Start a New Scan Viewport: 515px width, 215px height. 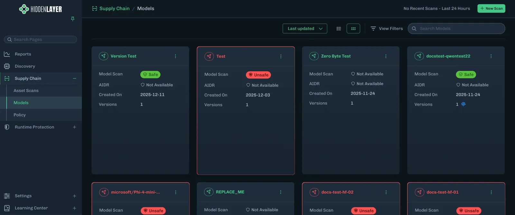(491, 8)
